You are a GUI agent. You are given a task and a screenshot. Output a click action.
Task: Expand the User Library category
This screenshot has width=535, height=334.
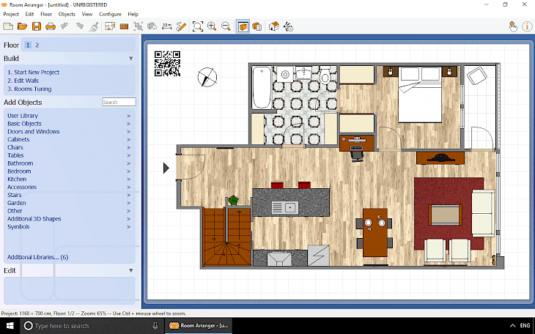[69, 116]
